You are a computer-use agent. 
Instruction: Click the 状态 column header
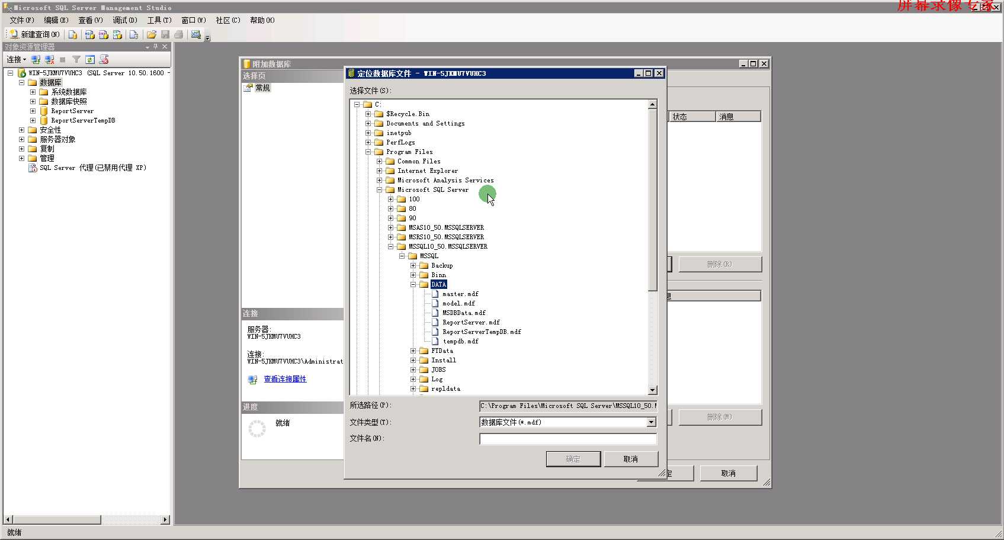point(691,117)
